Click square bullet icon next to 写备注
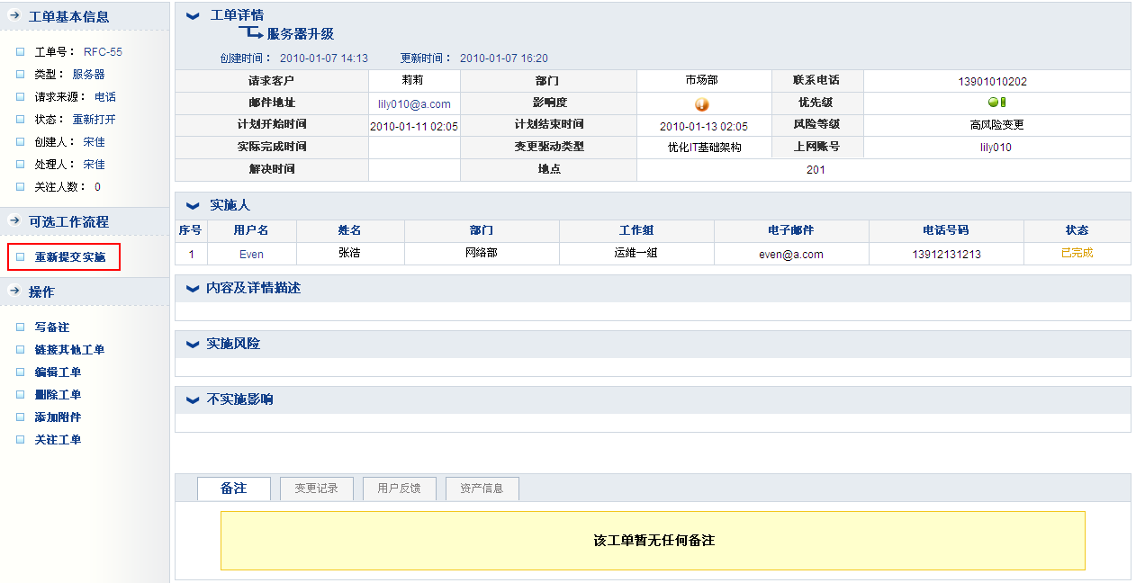1136x583 pixels. (x=21, y=327)
